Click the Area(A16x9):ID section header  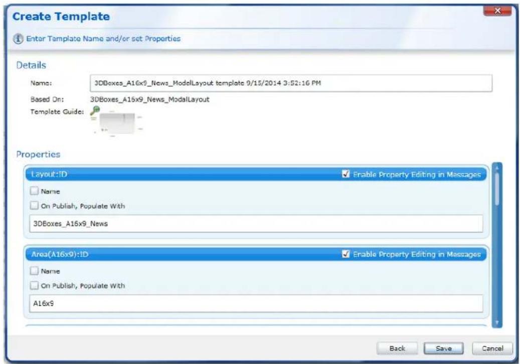click(x=256, y=254)
